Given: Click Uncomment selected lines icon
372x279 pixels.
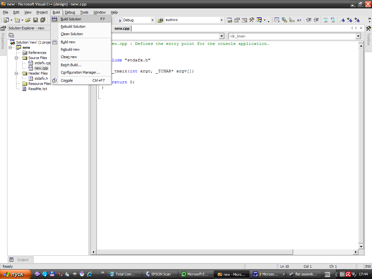Looking at the screenshot, I should (x=333, y=20).
